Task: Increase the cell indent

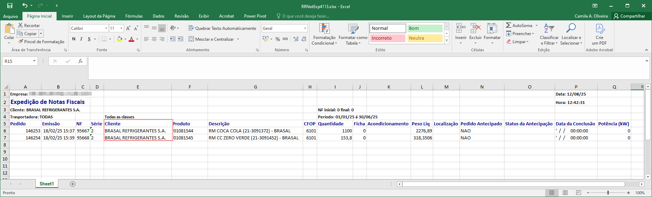Action: pos(181,39)
